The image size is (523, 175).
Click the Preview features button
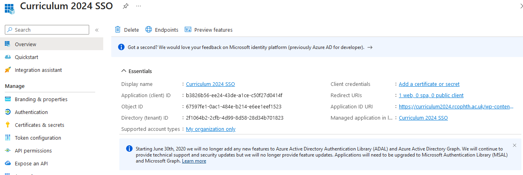pyautogui.click(x=208, y=30)
